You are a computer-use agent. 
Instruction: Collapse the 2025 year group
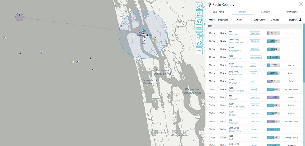point(254,26)
